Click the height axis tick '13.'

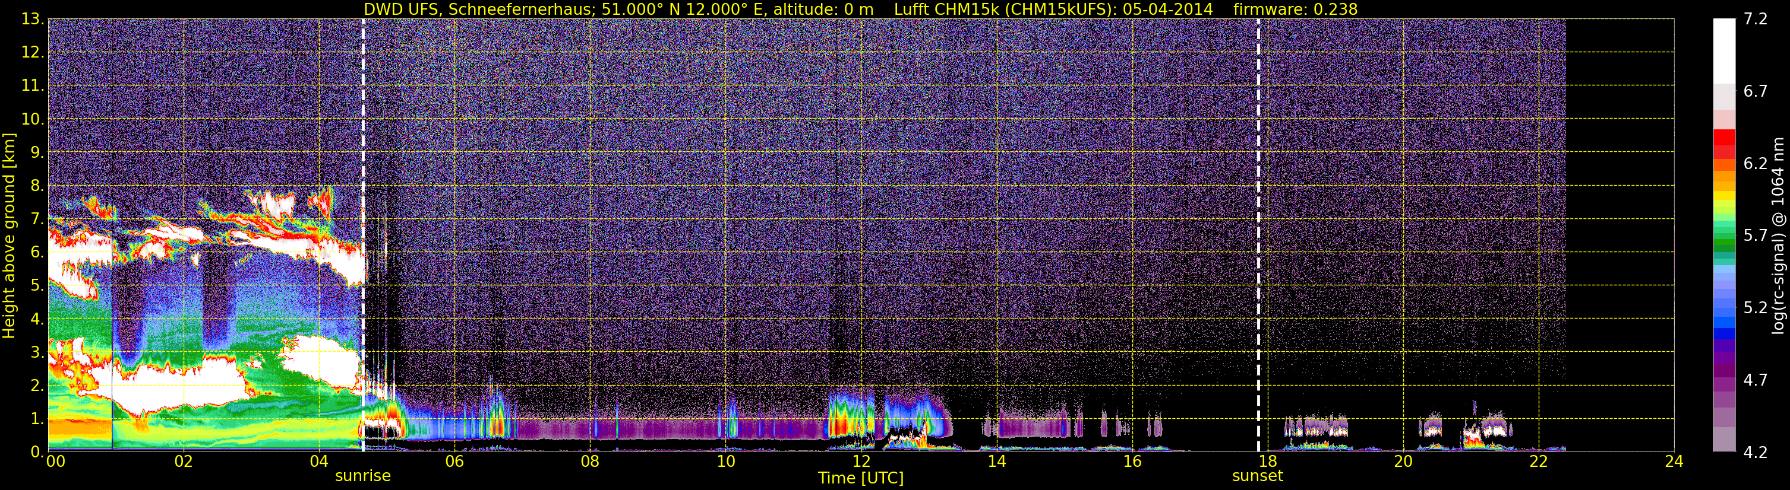pyautogui.click(x=32, y=19)
